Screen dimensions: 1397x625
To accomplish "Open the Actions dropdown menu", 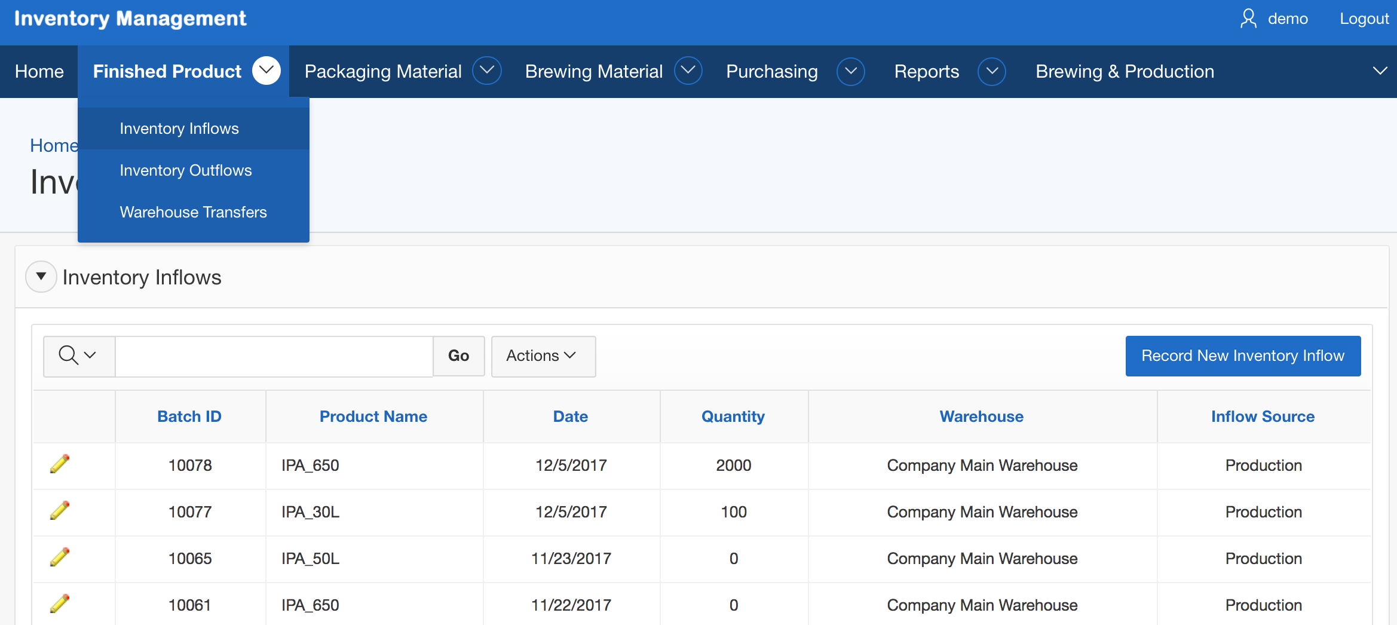I will pos(543,356).
